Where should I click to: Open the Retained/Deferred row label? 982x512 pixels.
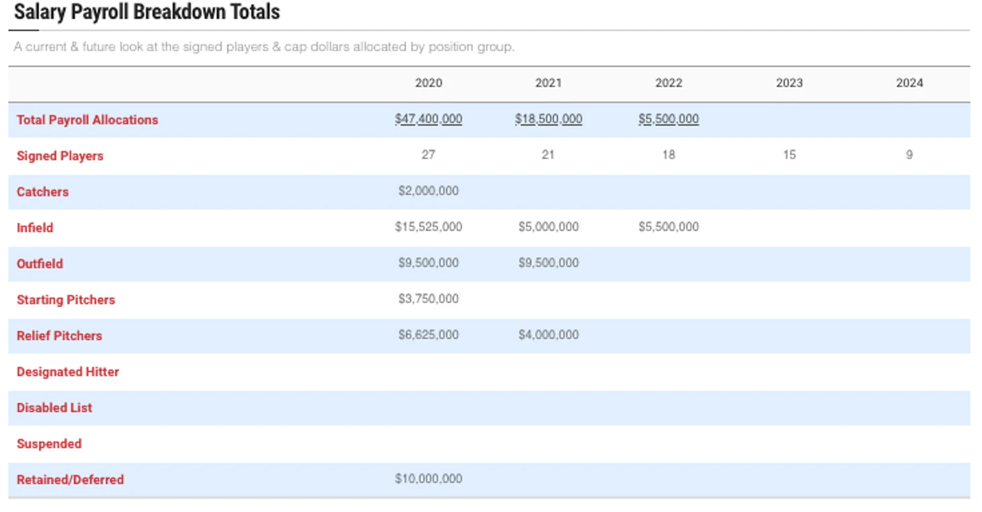pos(70,480)
